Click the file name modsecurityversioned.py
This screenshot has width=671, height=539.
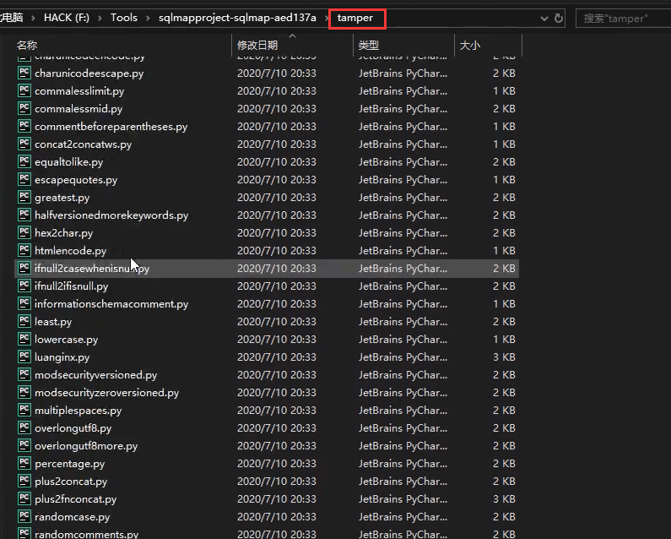coord(96,375)
